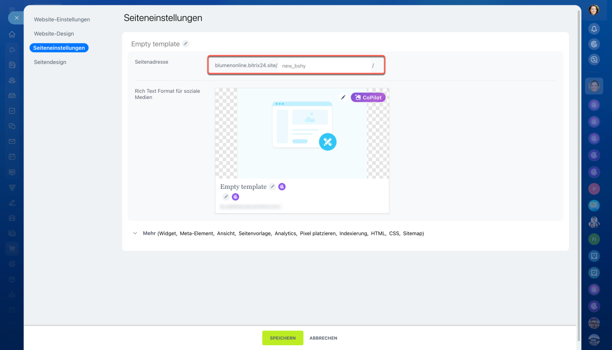This screenshot has width=612, height=350.
Task: Click the Speichern button
Action: [x=283, y=338]
